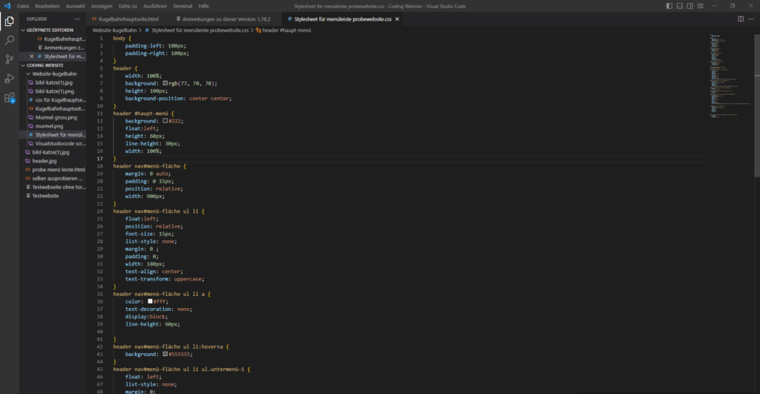The image size is (760, 394).
Task: Open the Extensions view
Action: [10, 97]
